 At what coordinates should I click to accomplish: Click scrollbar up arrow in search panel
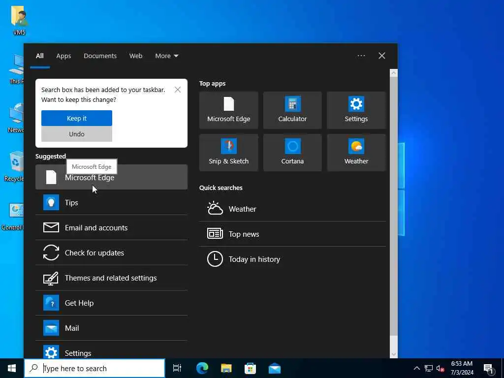[393, 73]
